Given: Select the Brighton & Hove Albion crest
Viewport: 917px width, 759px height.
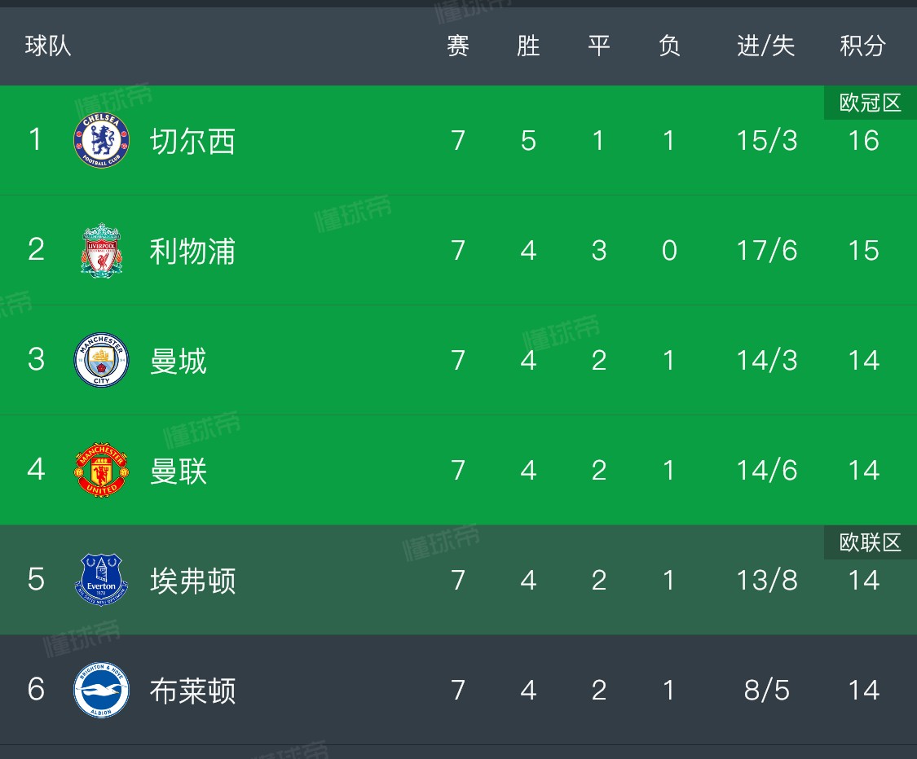Looking at the screenshot, I should [x=101, y=690].
